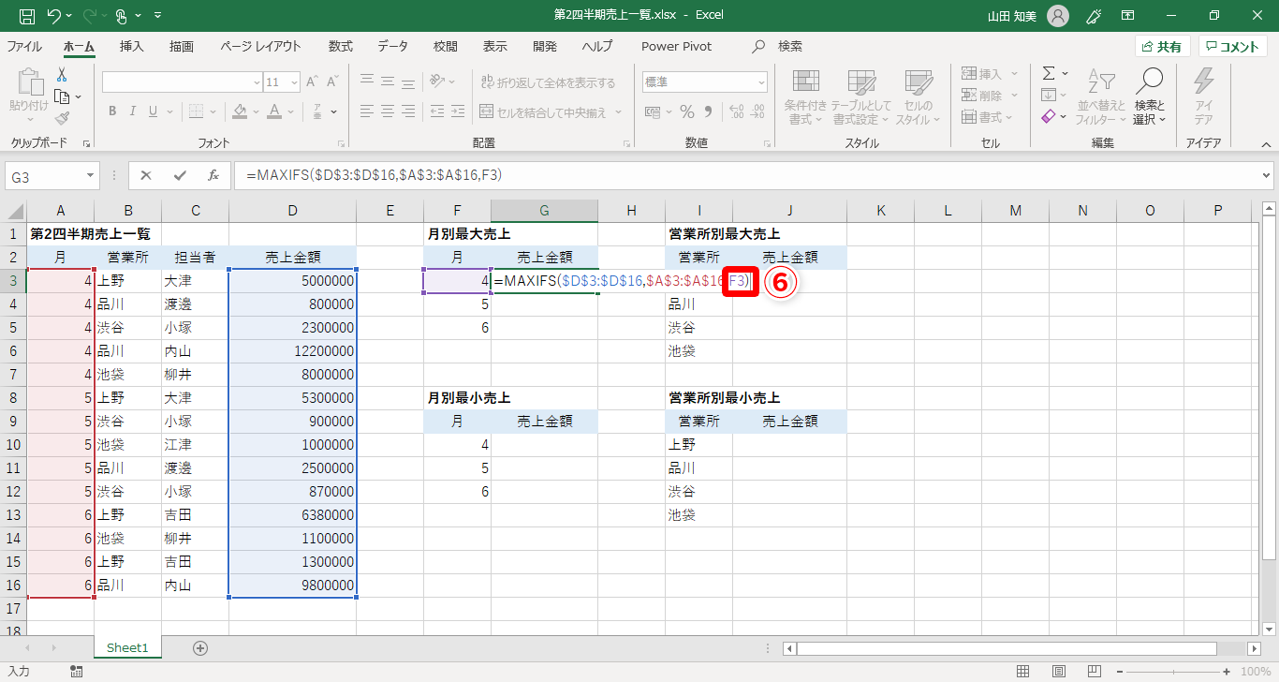Center cell text horizontally

390,111
